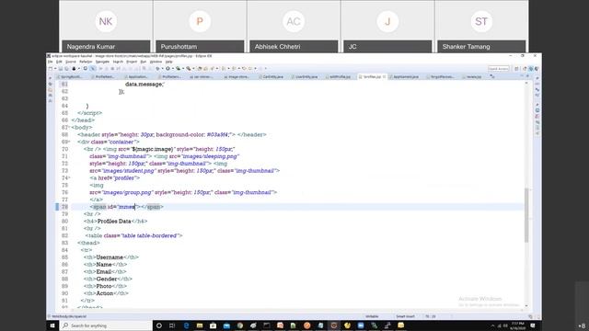Open the Help menu

(169, 62)
